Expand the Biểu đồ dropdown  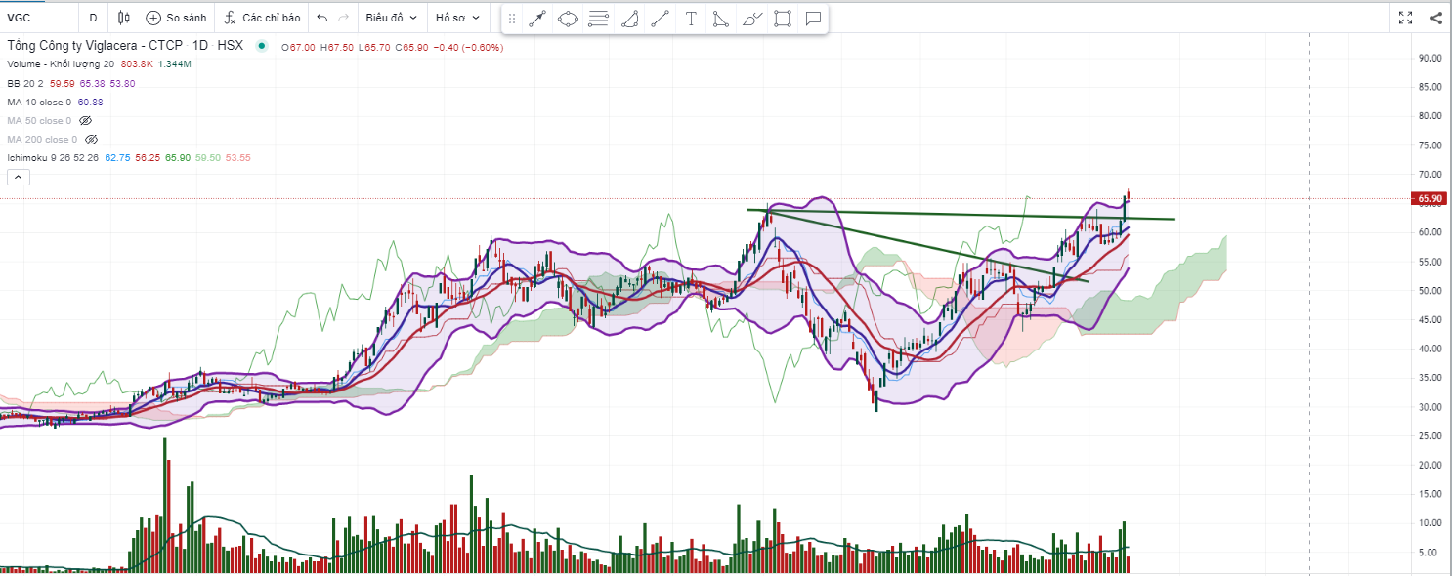tap(391, 18)
